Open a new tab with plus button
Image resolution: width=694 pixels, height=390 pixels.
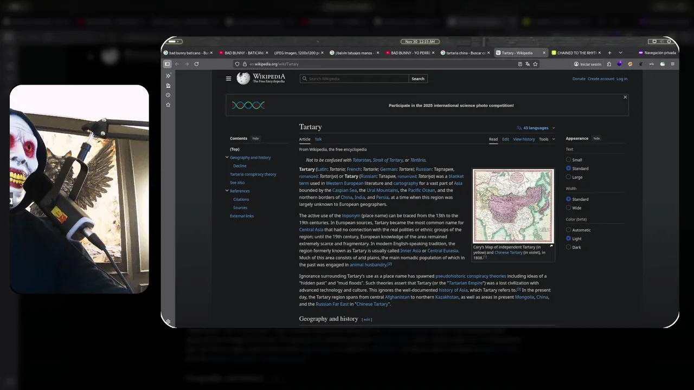click(x=609, y=53)
